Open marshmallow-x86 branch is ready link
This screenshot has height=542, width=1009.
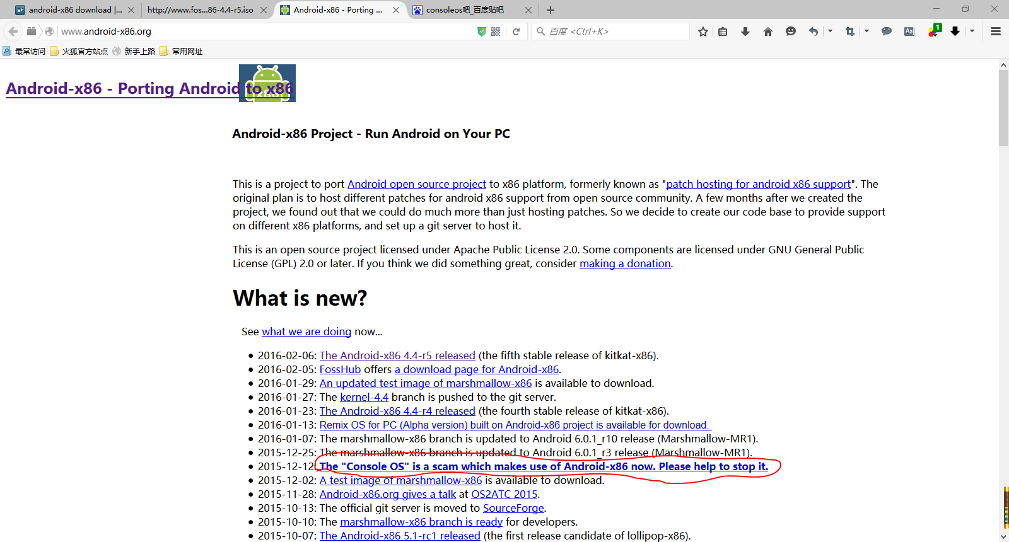[421, 522]
